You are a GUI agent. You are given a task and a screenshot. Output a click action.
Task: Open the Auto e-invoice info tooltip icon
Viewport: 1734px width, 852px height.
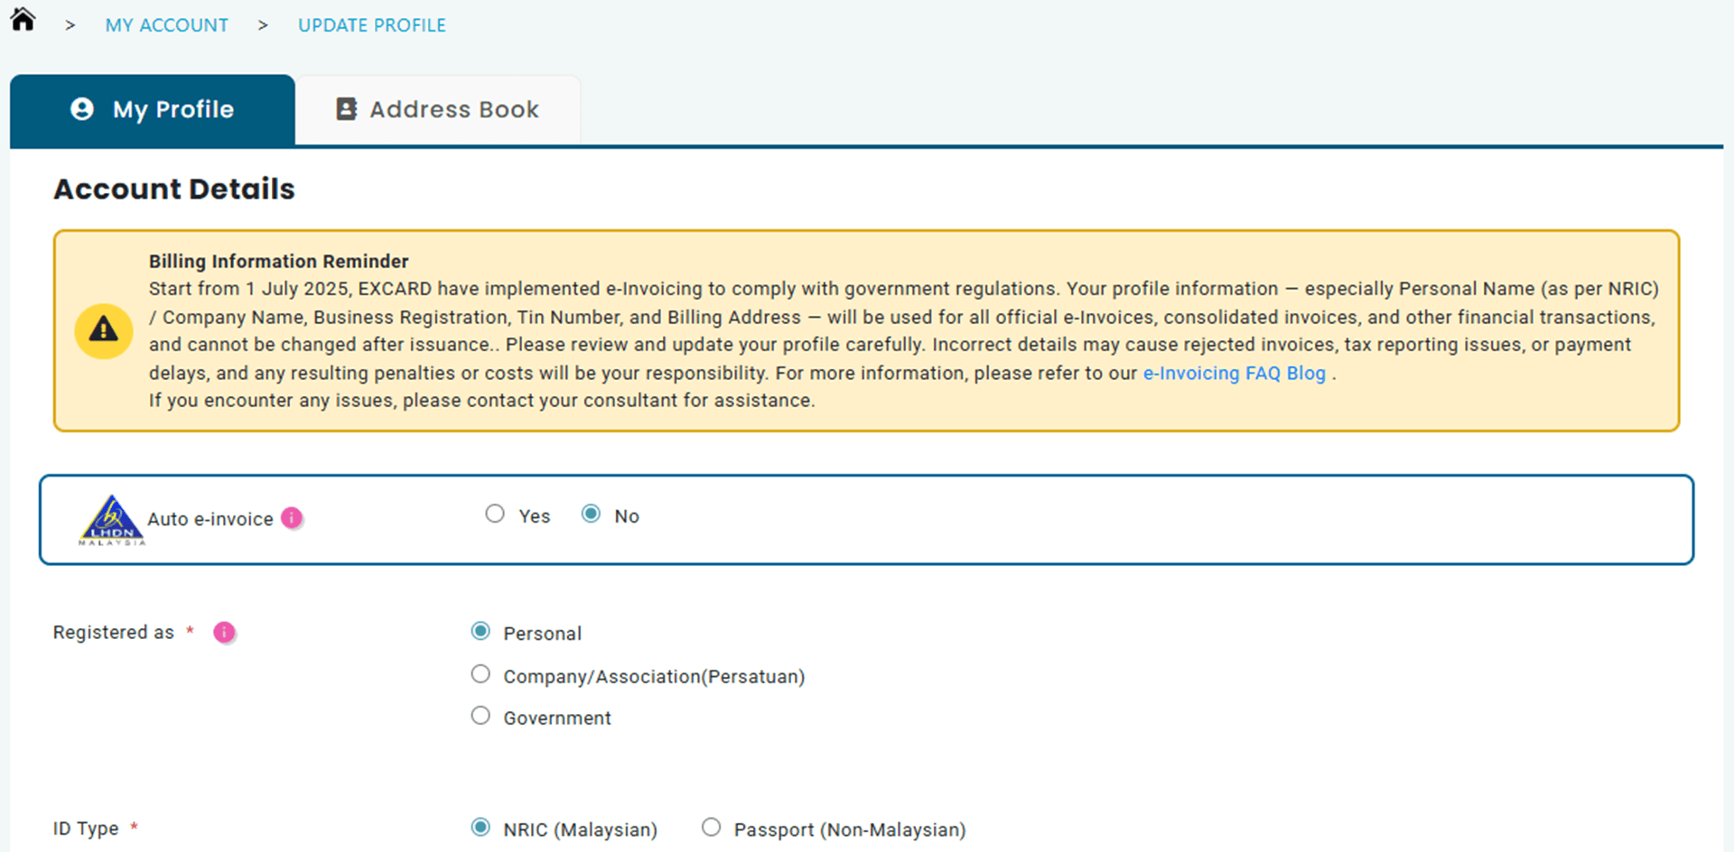click(x=291, y=517)
